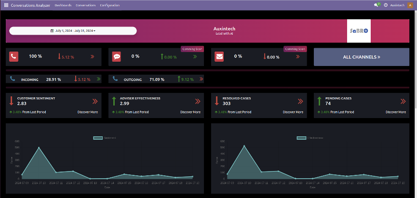
Task: Click the Customer Sentiment down arrow icon
Action: click(11, 101)
